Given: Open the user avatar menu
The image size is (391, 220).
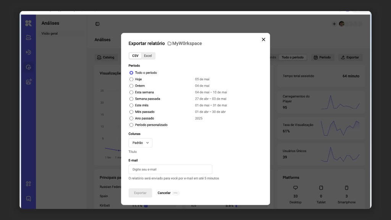Looking at the screenshot, I should click(342, 24).
